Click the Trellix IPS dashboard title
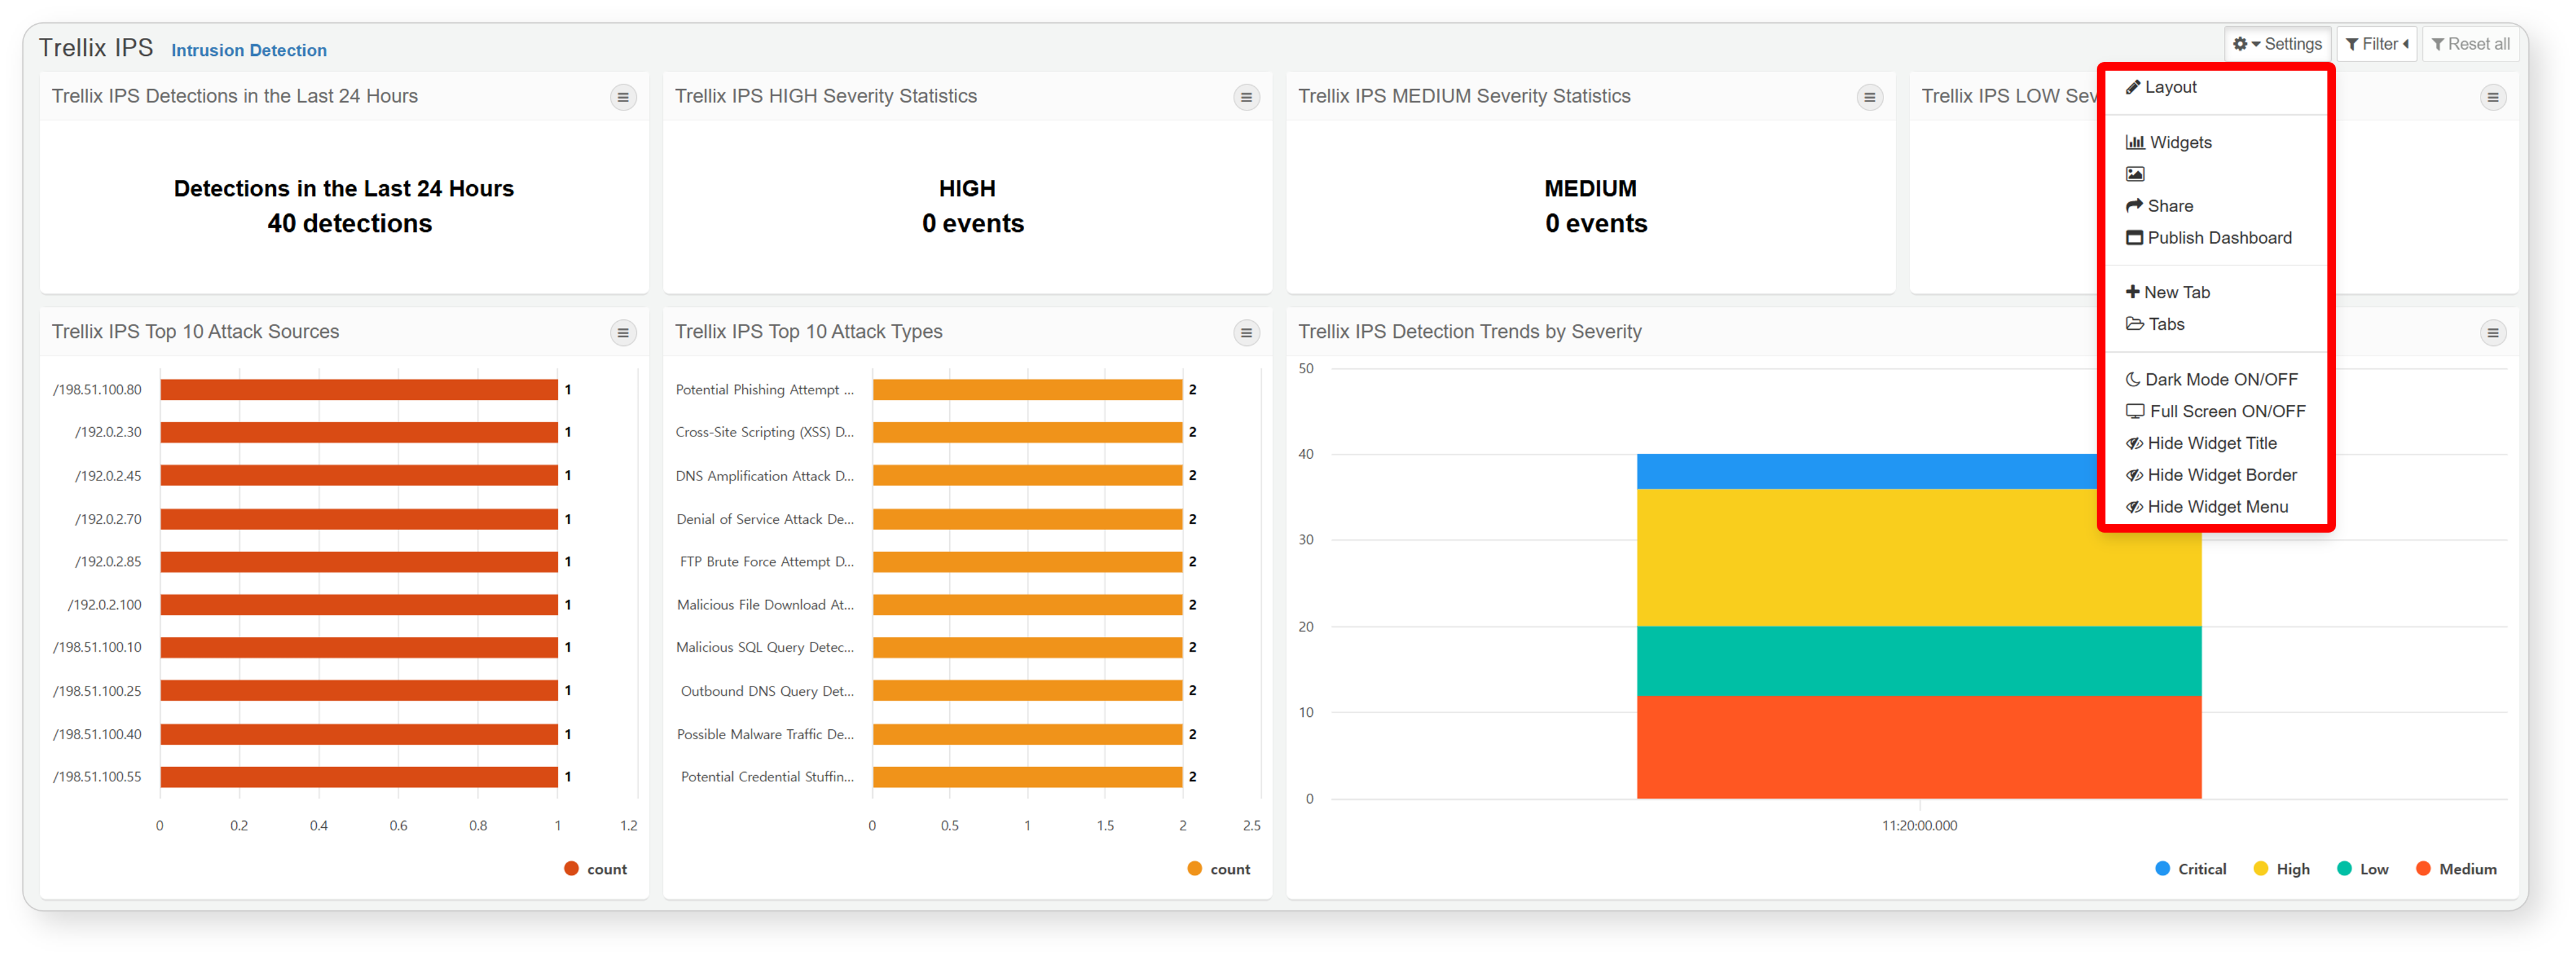The height and width of the screenshot is (958, 2576). (x=96, y=48)
